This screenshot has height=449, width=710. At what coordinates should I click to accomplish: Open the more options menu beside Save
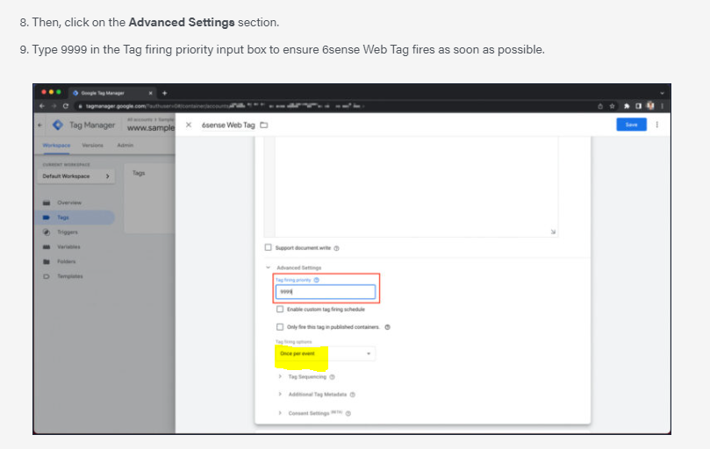point(657,125)
